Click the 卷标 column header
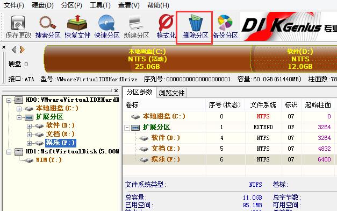 164,105
